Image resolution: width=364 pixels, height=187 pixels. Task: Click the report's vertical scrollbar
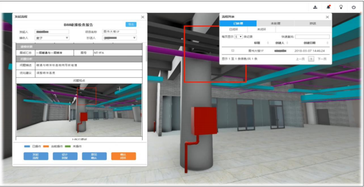tap(146, 53)
